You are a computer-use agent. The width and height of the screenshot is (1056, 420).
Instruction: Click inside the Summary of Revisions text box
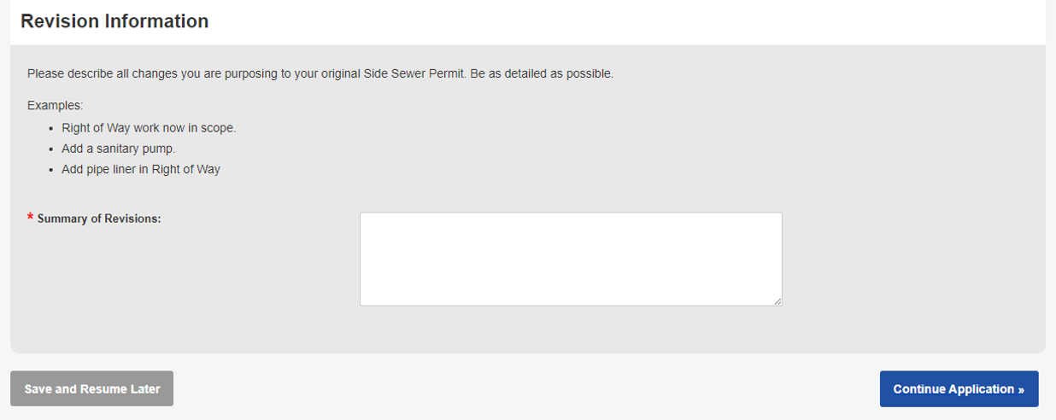(570, 259)
